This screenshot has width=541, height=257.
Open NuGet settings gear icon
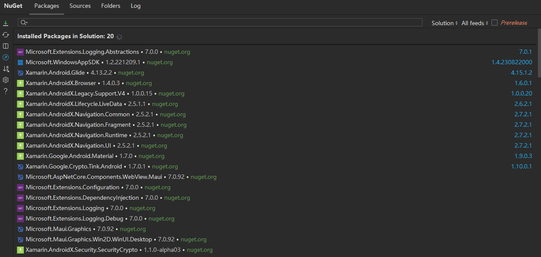point(6,80)
